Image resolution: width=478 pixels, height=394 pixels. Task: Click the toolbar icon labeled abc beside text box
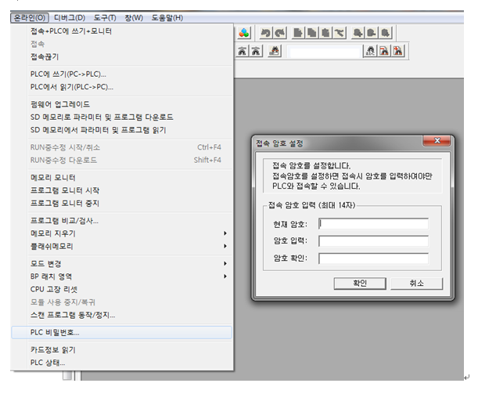pyautogui.click(x=370, y=51)
